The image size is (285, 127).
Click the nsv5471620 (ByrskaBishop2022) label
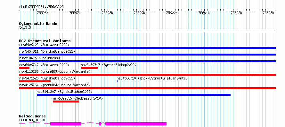tap(47, 78)
